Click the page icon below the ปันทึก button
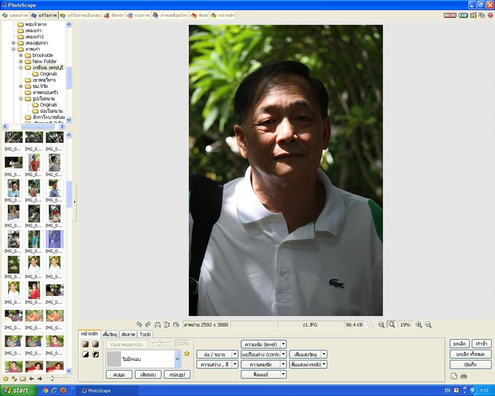This screenshot has height=396, width=495. coord(454,376)
